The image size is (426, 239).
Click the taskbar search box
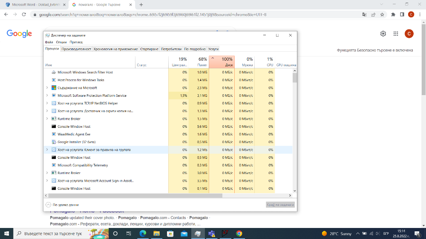(x=61, y=233)
